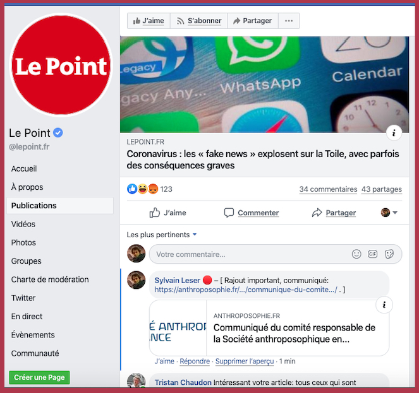
Task: Click the Votre commentaire input field
Action: (276, 254)
